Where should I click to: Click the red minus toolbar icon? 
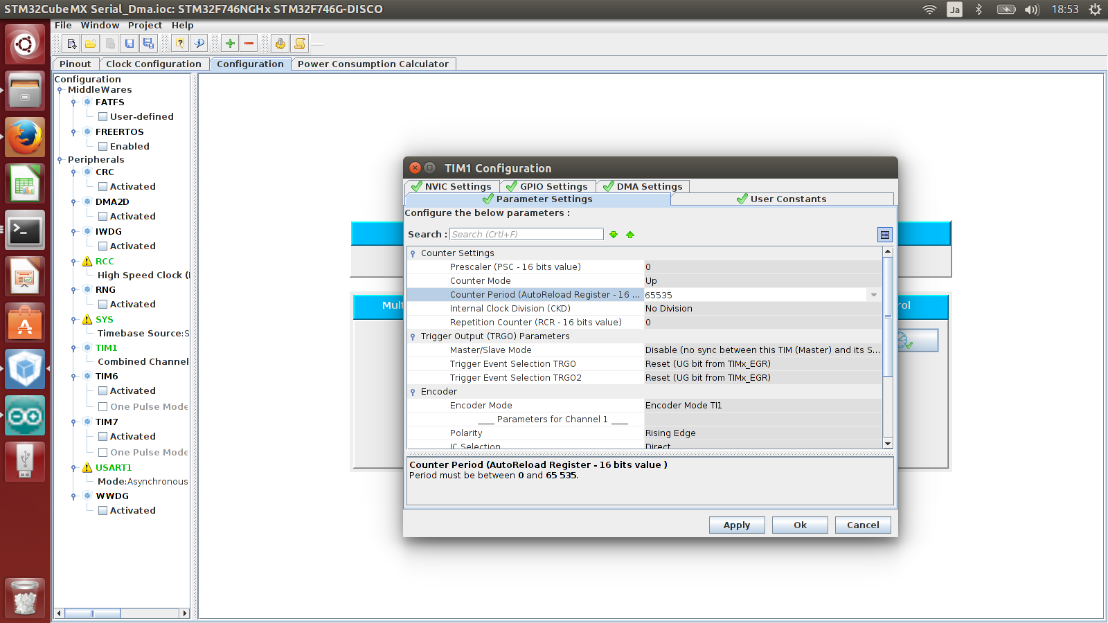pyautogui.click(x=249, y=44)
